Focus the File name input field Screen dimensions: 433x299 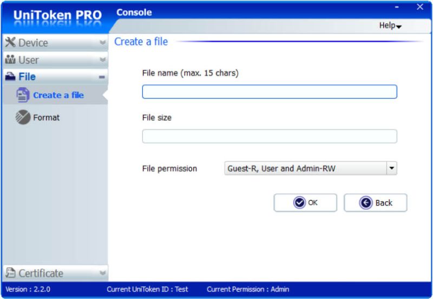[270, 91]
